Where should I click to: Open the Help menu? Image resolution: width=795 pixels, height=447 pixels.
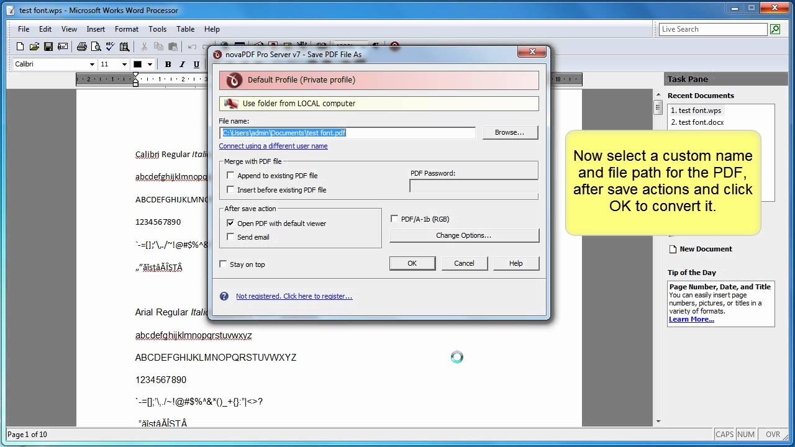tap(212, 29)
